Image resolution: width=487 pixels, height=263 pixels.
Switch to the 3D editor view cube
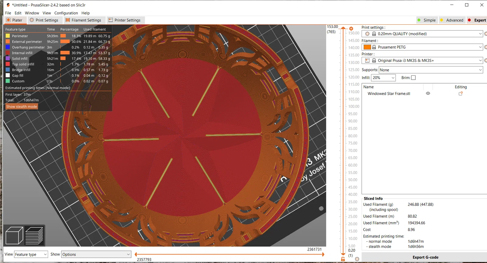pyautogui.click(x=14, y=236)
